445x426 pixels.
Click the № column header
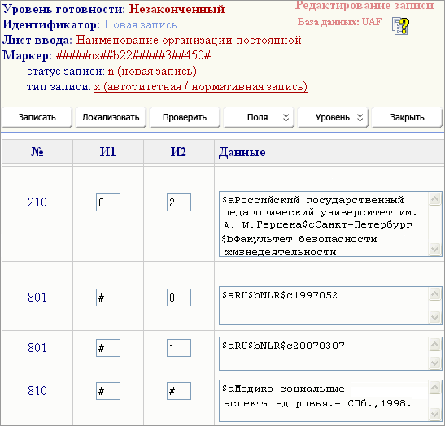[x=37, y=152]
